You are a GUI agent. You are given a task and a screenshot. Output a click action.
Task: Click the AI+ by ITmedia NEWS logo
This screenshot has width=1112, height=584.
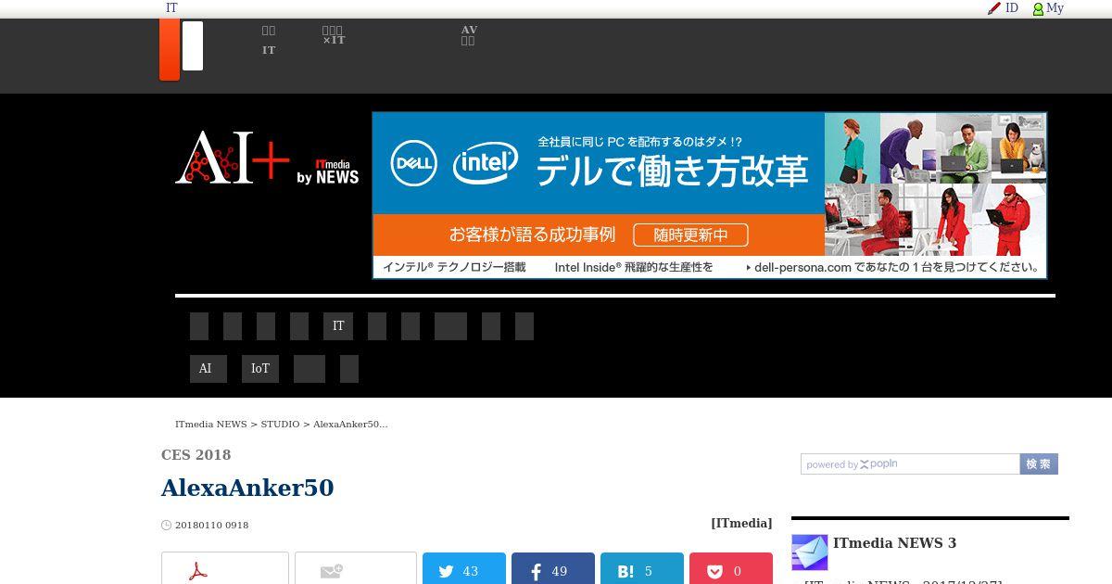[x=267, y=158]
